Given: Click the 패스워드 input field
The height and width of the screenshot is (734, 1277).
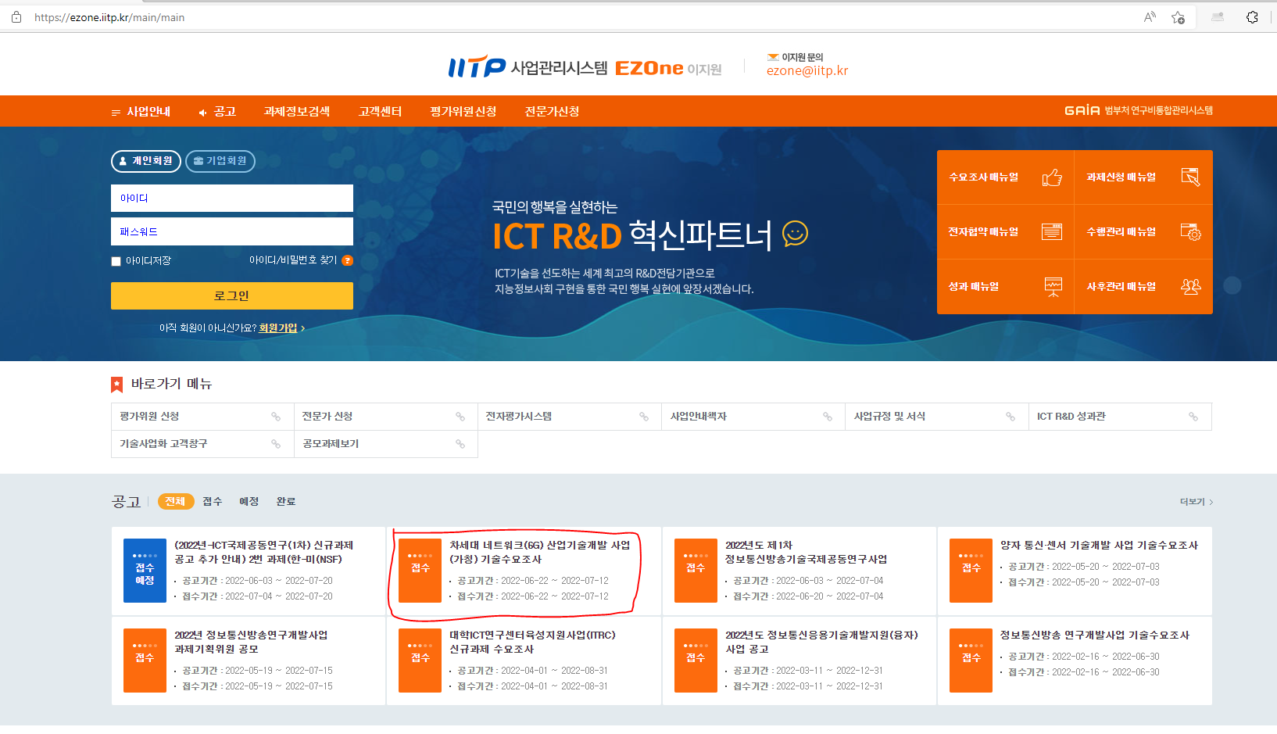Looking at the screenshot, I should [232, 231].
